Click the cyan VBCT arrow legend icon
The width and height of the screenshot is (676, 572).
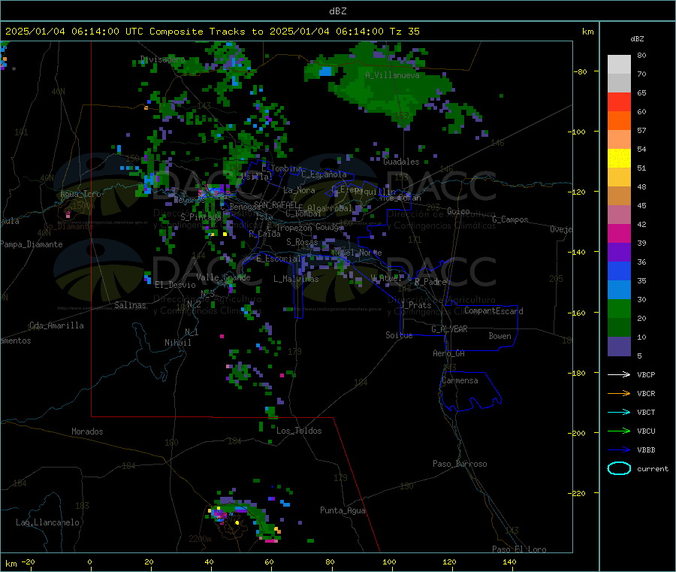tap(619, 413)
